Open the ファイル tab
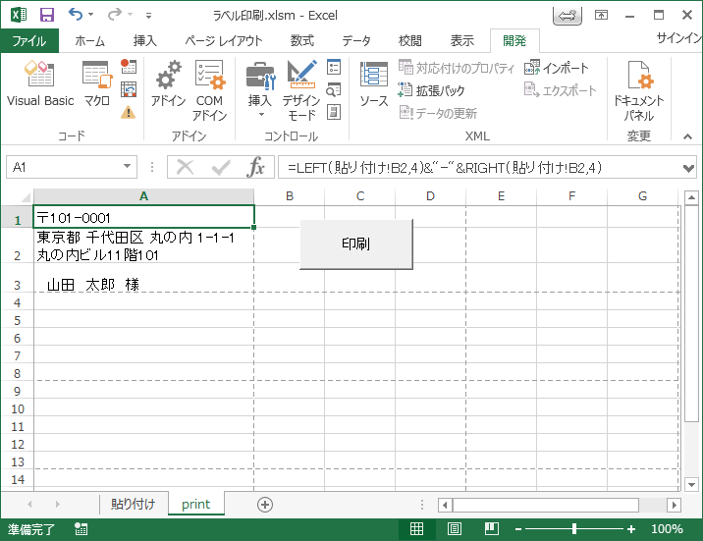The height and width of the screenshot is (541, 703). 29,41
